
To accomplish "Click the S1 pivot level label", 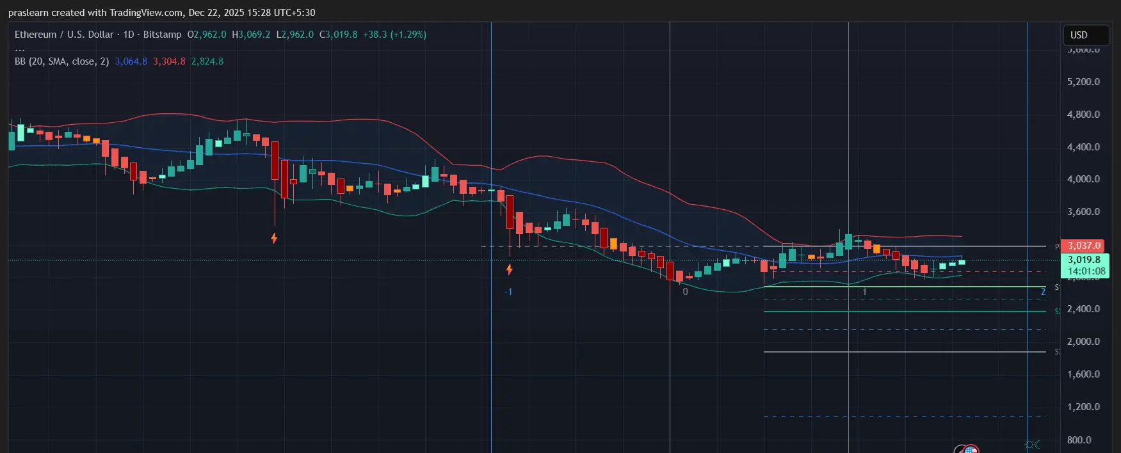I will (x=1057, y=287).
